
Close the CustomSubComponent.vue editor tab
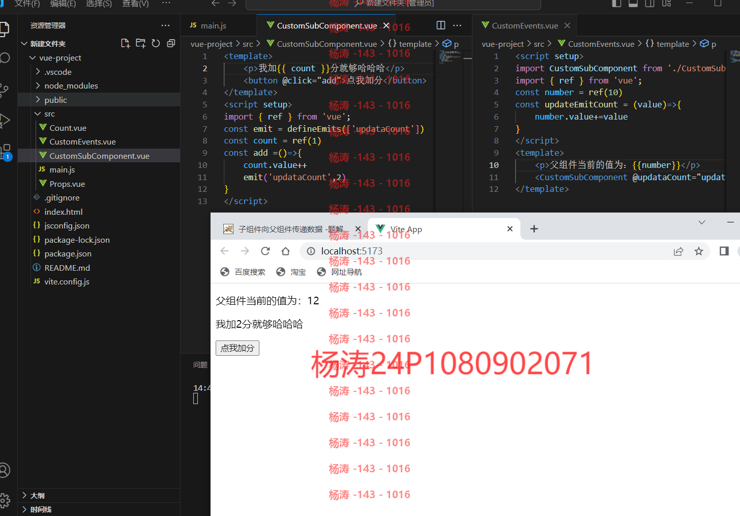[387, 25]
